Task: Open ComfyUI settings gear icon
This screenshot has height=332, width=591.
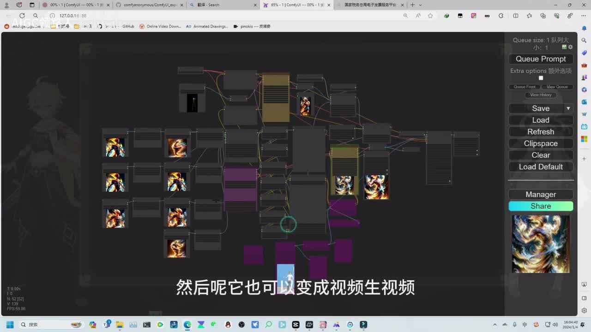Action: [x=570, y=47]
